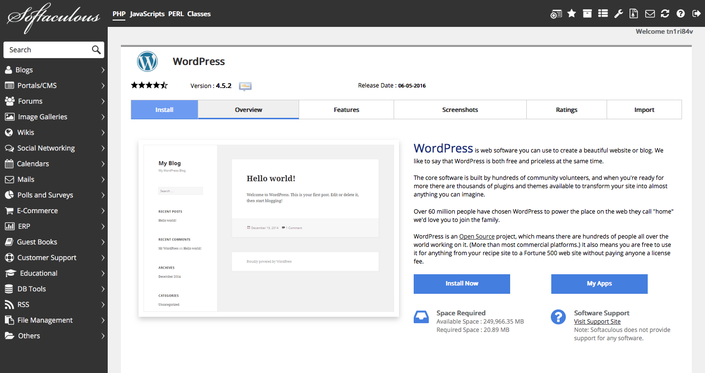705x373 pixels.
Task: Expand the Forums category in sidebar
Action: pyautogui.click(x=54, y=101)
